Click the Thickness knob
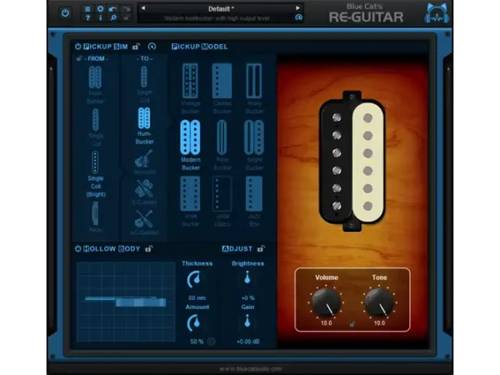Image resolution: width=500 pixels, height=375 pixels. point(194,279)
